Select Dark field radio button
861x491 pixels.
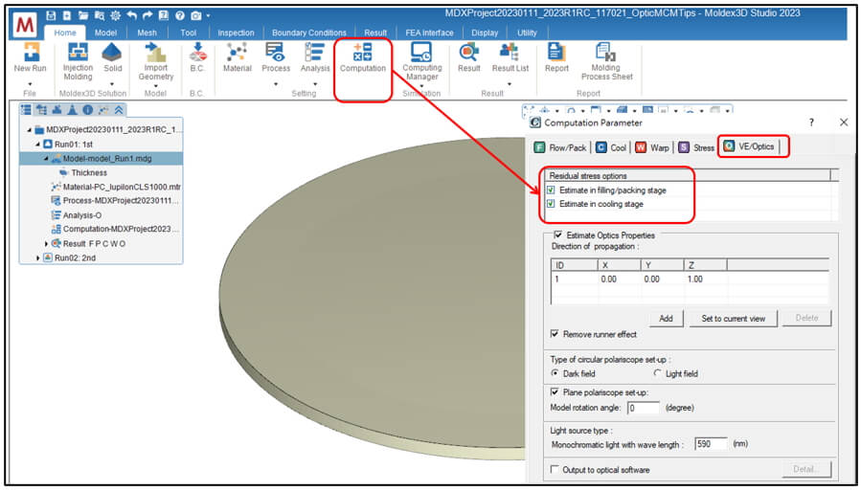pyautogui.click(x=555, y=373)
